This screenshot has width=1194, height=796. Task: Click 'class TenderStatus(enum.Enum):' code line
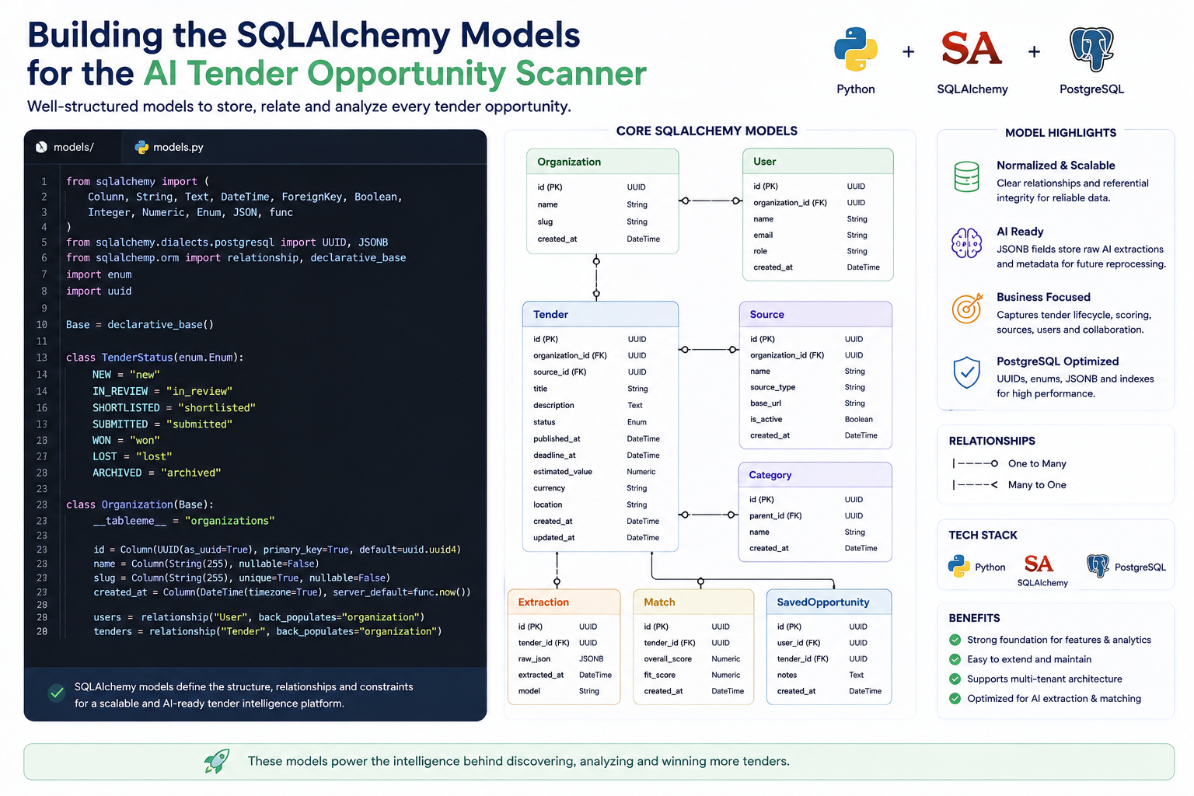pos(155,358)
